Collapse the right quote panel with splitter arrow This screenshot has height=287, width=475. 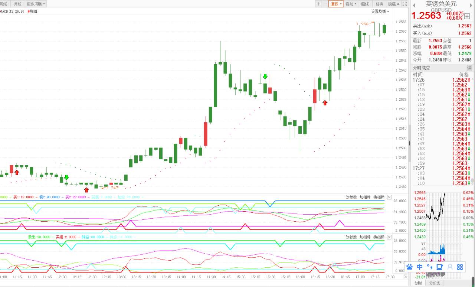pos(409,143)
